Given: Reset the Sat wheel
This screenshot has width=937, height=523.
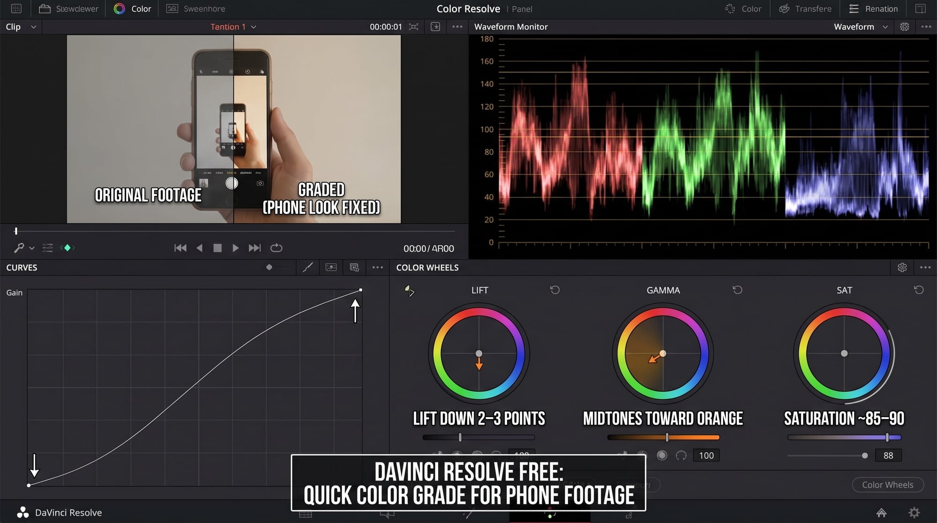Looking at the screenshot, I should click(x=919, y=290).
